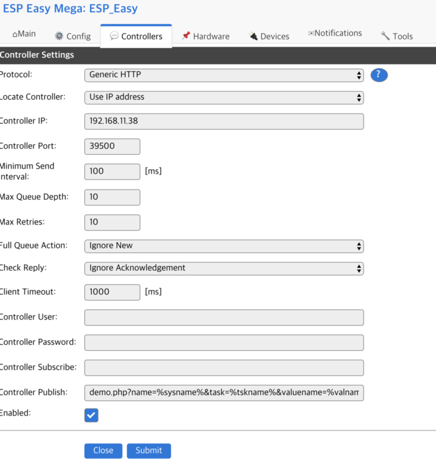Click the Controller Subscribe field
The width and height of the screenshot is (436, 472).
tap(224, 368)
